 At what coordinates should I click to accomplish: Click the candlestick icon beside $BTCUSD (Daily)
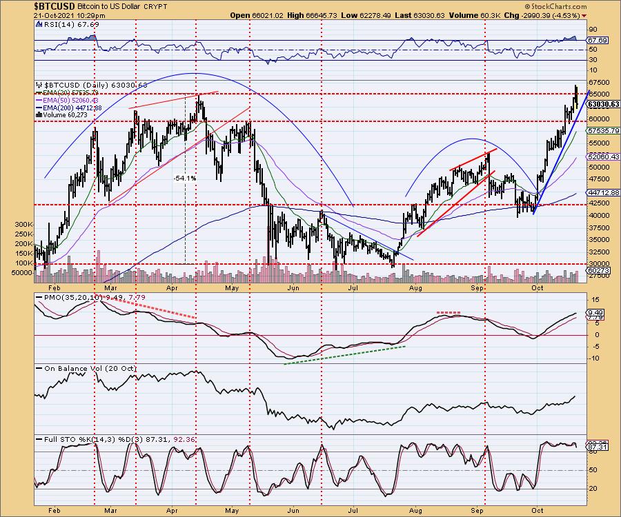point(39,85)
